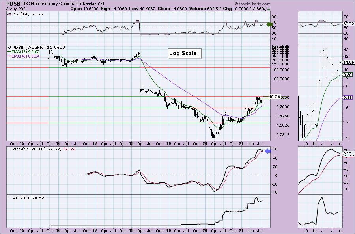This screenshot has width=355, height=234.
Task: Click the 'Volume 594.5K' value
Action: tap(204, 9)
